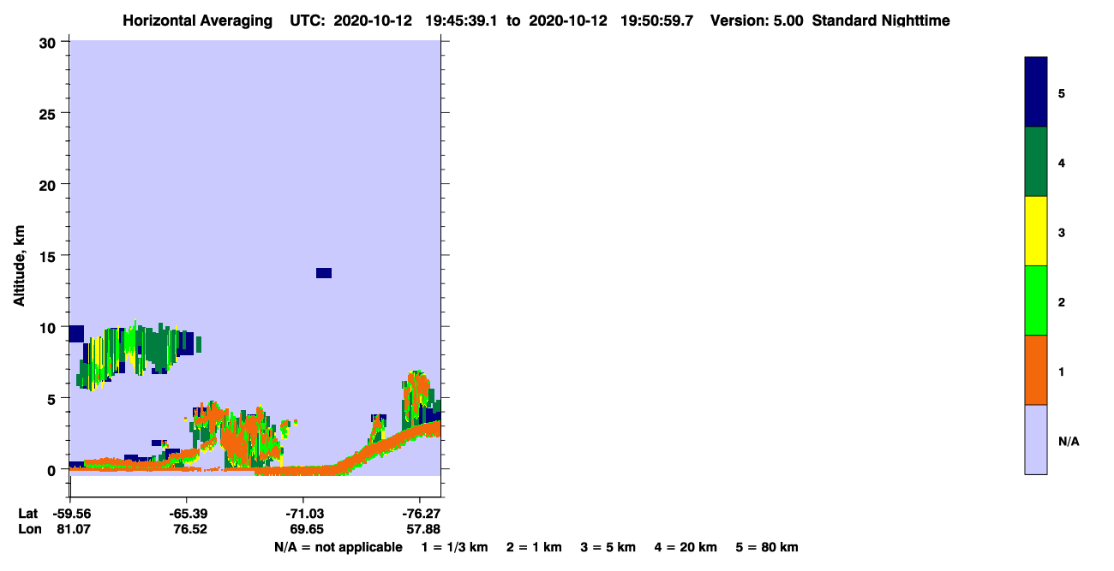Click the start time '19:45:39.1' in title
Viewport: 1114px width, 571px height.
tap(462, 21)
